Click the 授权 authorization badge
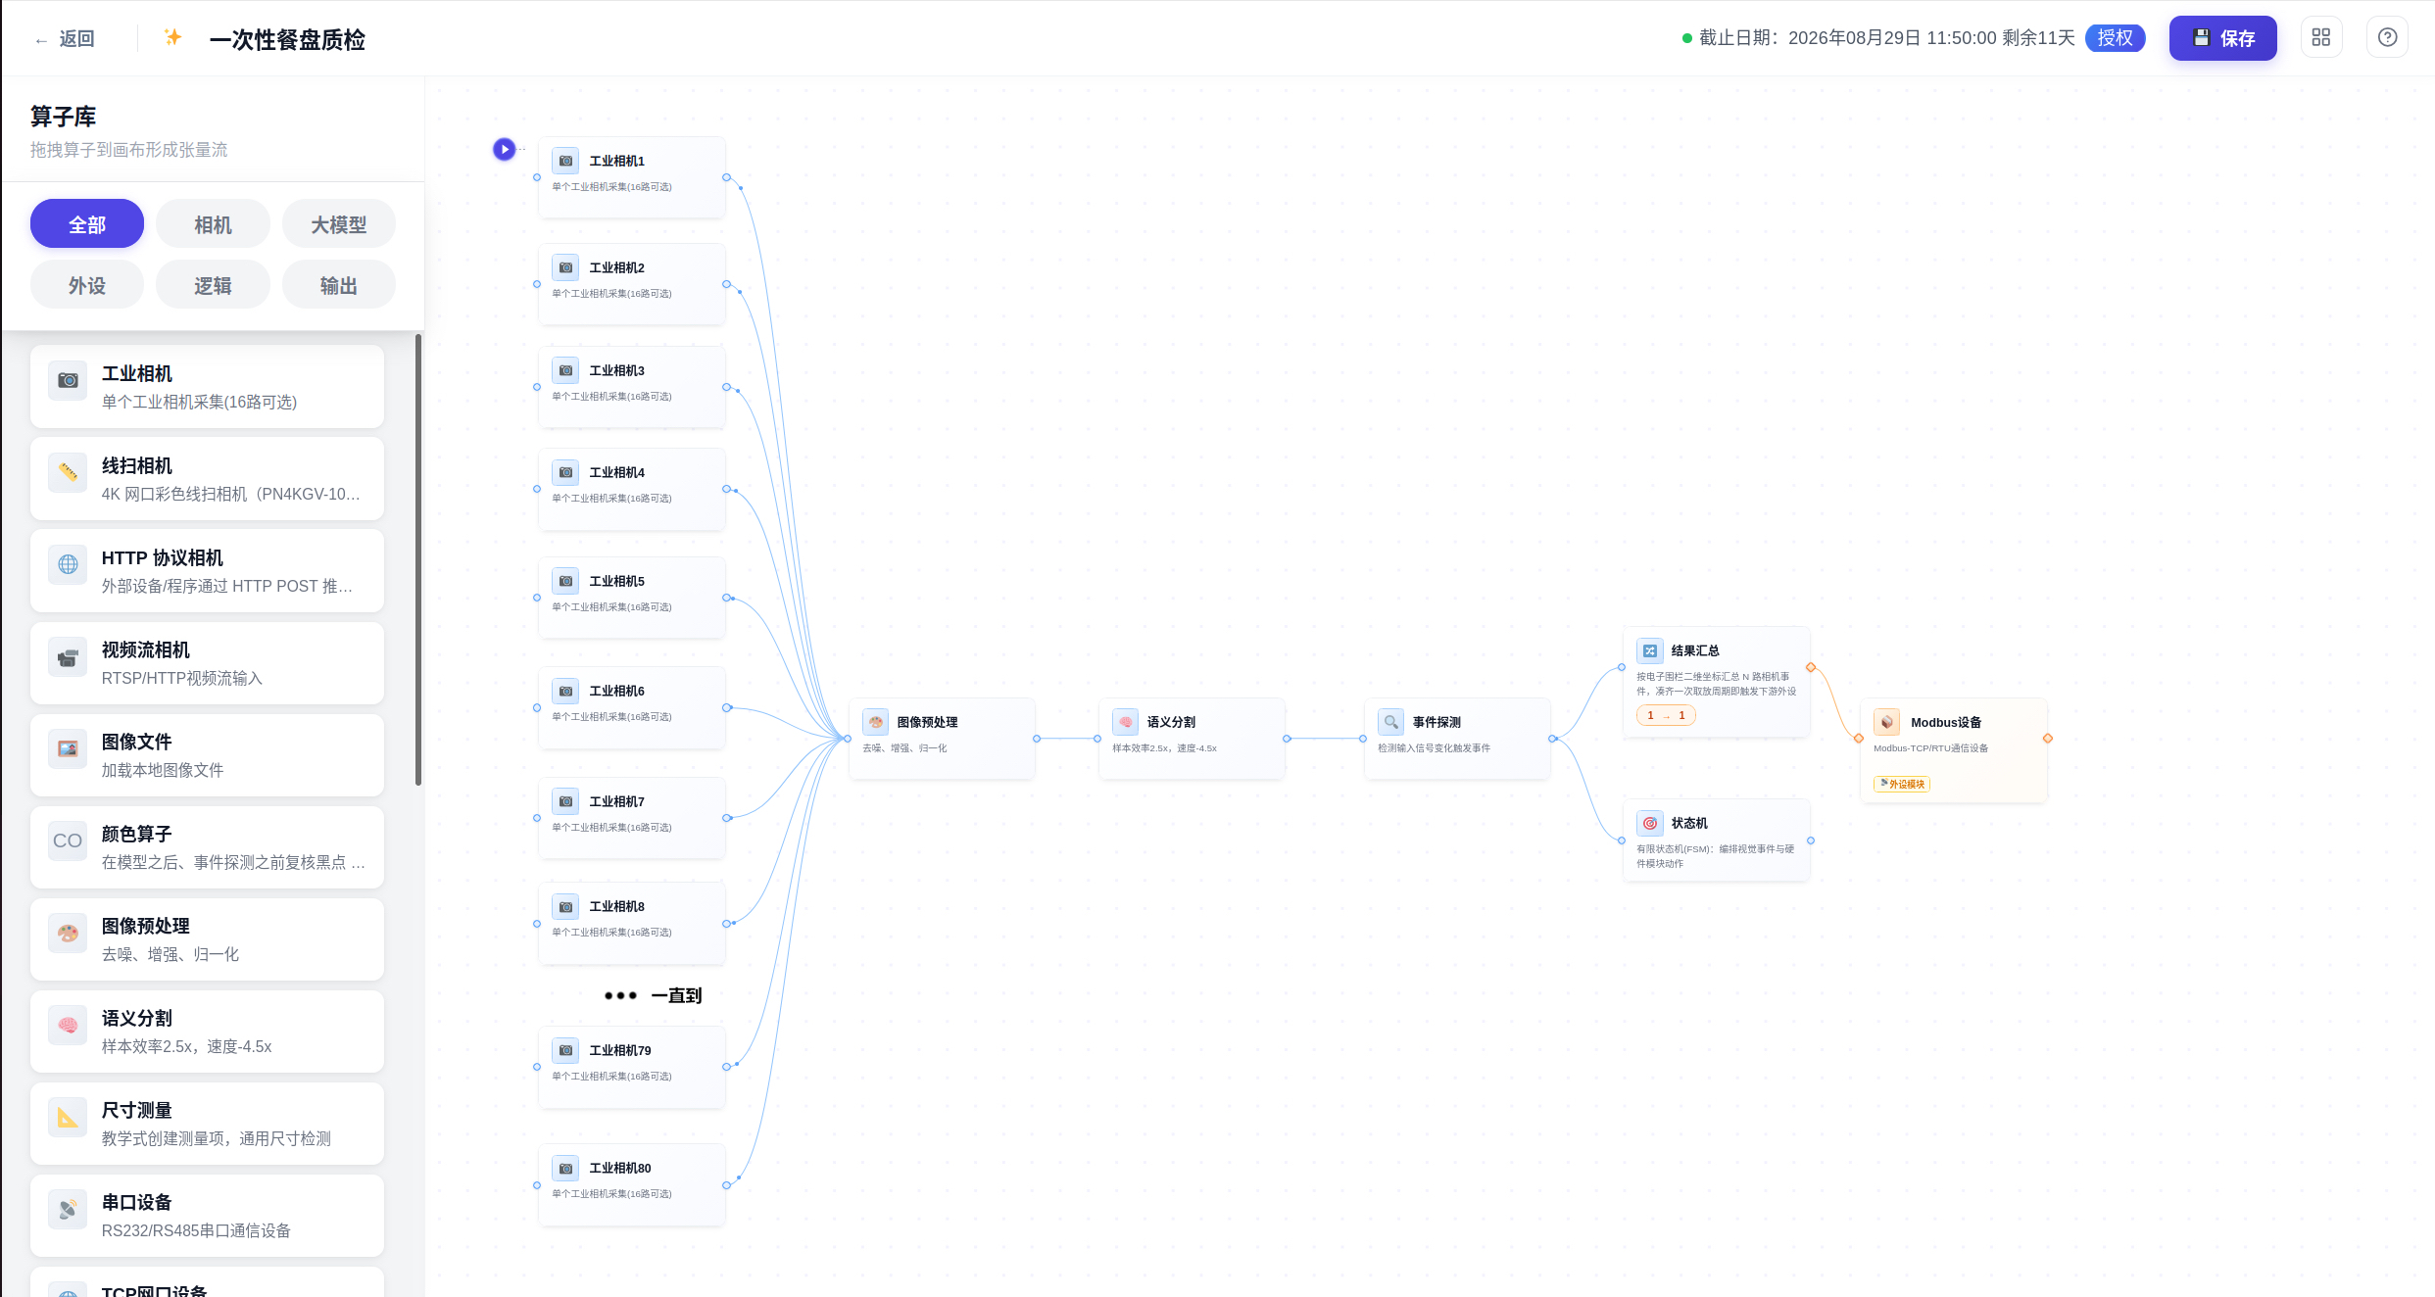Screen dimensions: 2435x1297 [x=2115, y=37]
